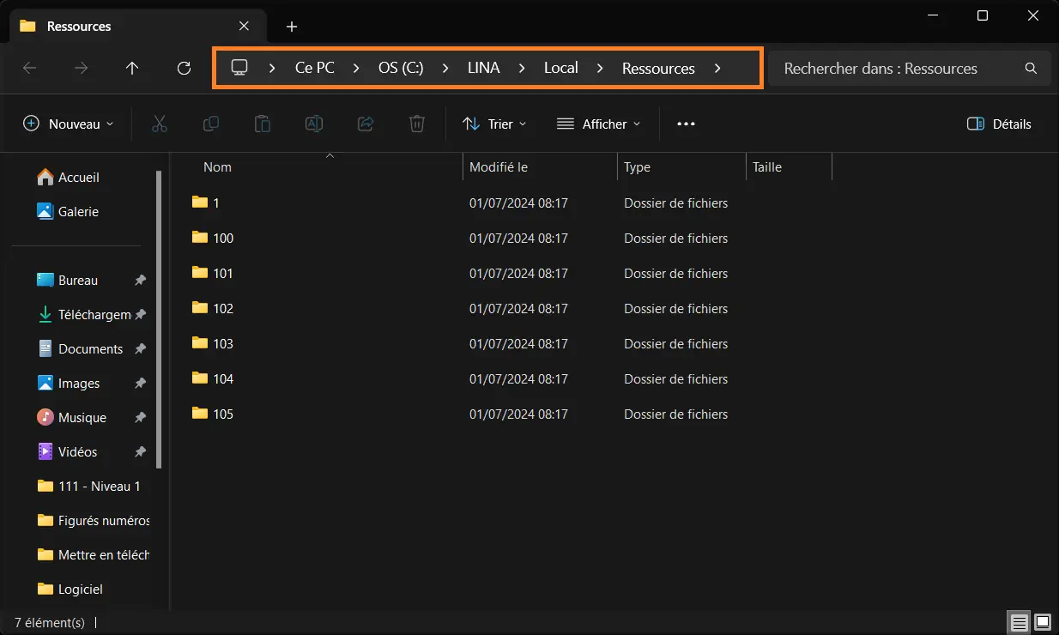Click the search magnifier icon
This screenshot has height=635, width=1059.
click(x=1031, y=69)
